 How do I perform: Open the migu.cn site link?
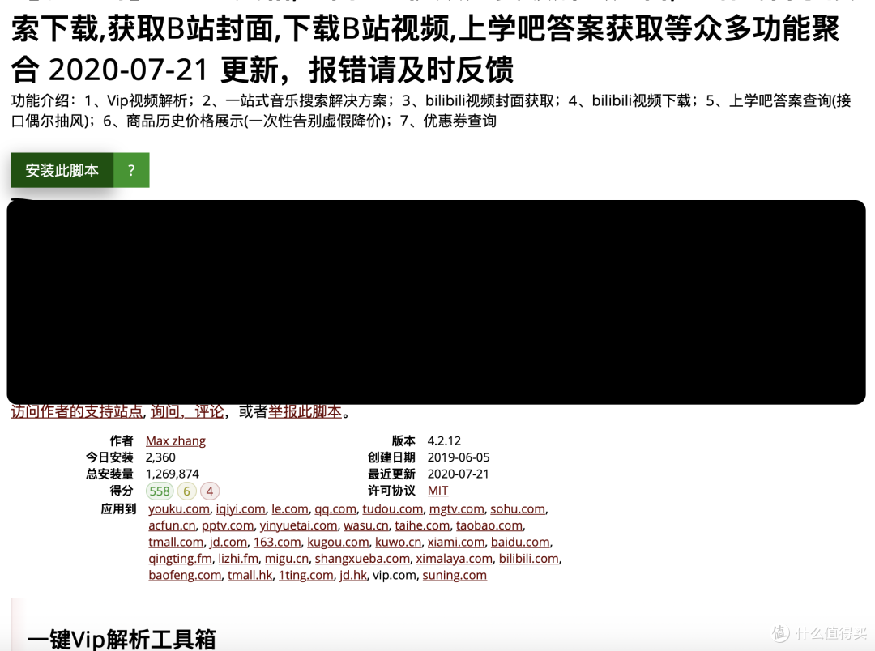pyautogui.click(x=287, y=559)
